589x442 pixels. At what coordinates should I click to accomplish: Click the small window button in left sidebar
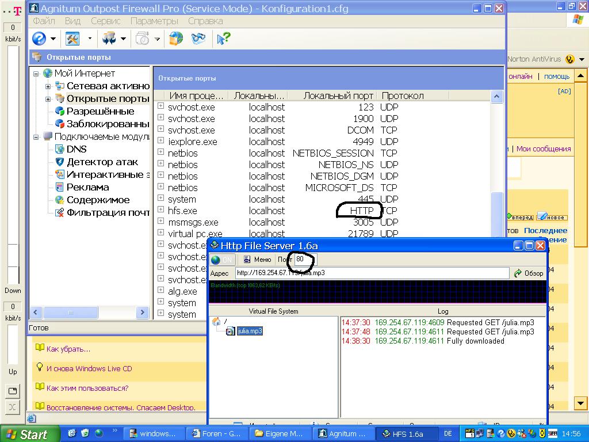[x=13, y=391]
